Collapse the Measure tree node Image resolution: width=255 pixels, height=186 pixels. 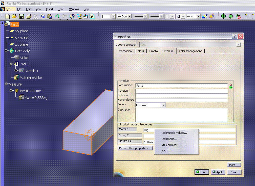click(x=6, y=84)
